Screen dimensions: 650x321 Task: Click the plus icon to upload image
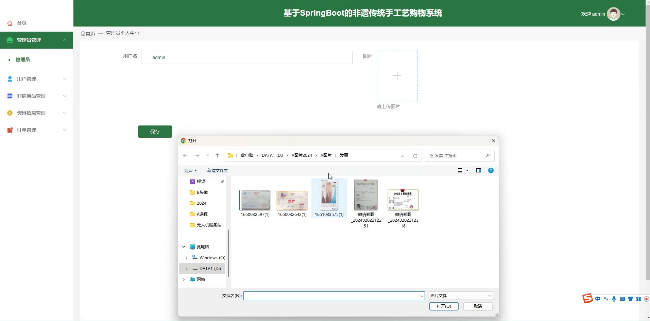[397, 76]
